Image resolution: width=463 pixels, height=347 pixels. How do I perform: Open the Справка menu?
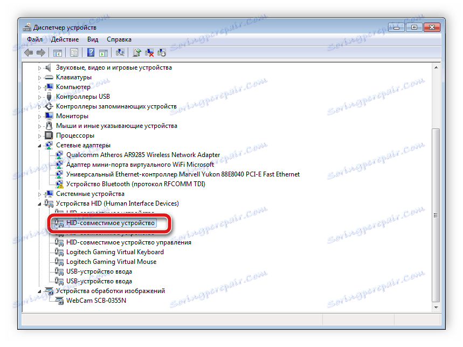pos(119,39)
